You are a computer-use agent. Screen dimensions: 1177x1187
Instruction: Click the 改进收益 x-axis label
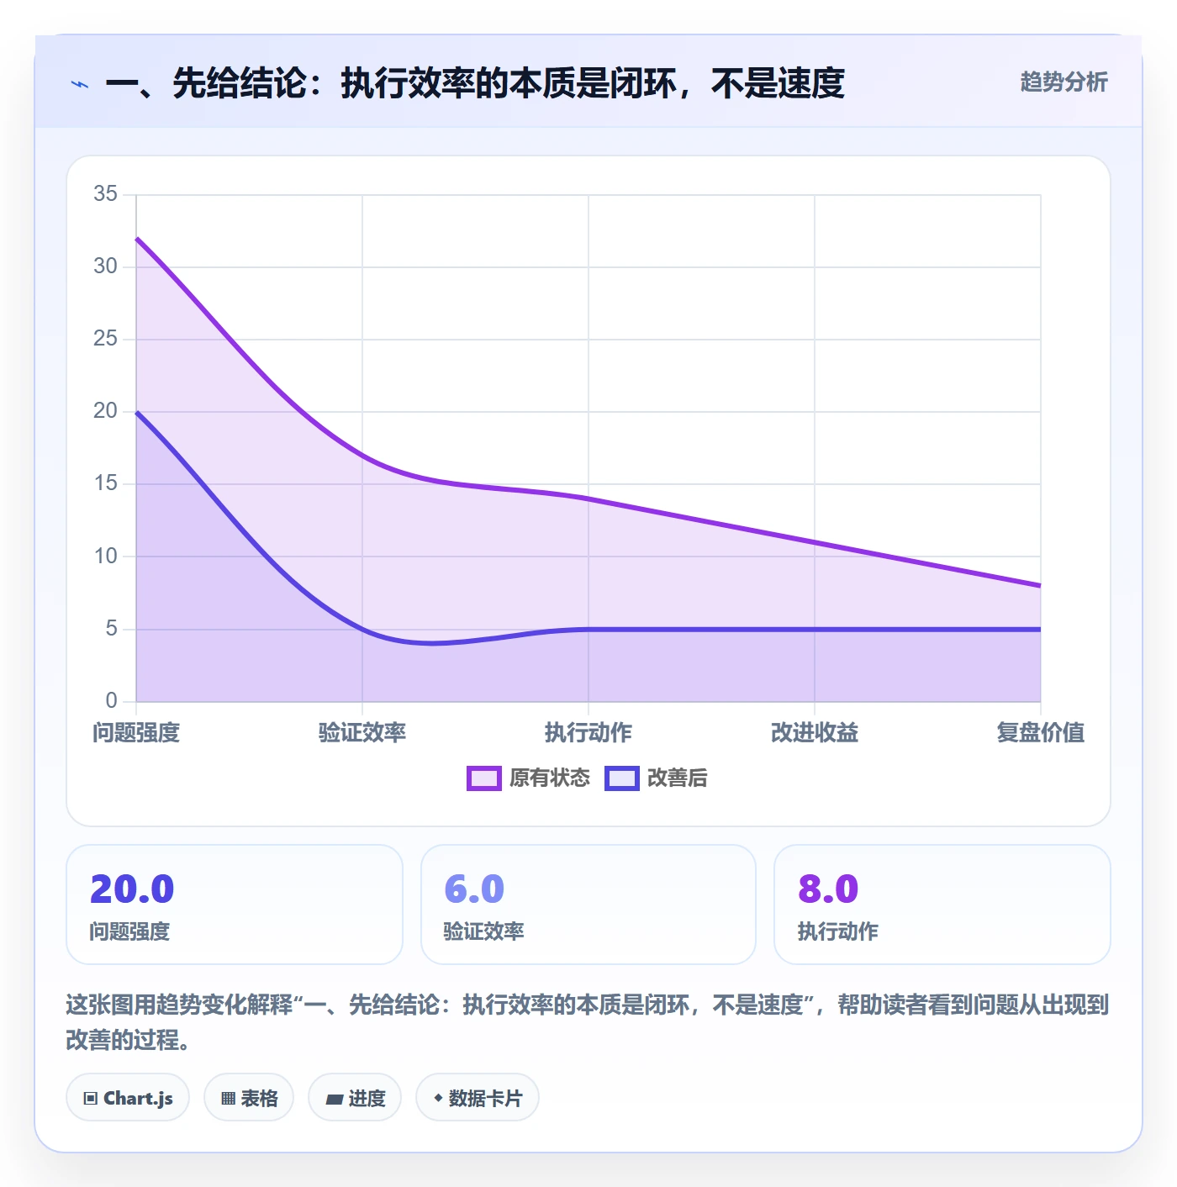pyautogui.click(x=815, y=733)
